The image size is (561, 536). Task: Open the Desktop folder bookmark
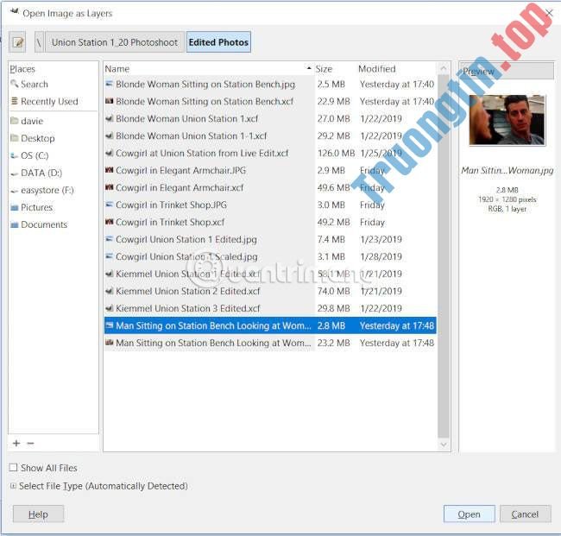click(x=33, y=138)
